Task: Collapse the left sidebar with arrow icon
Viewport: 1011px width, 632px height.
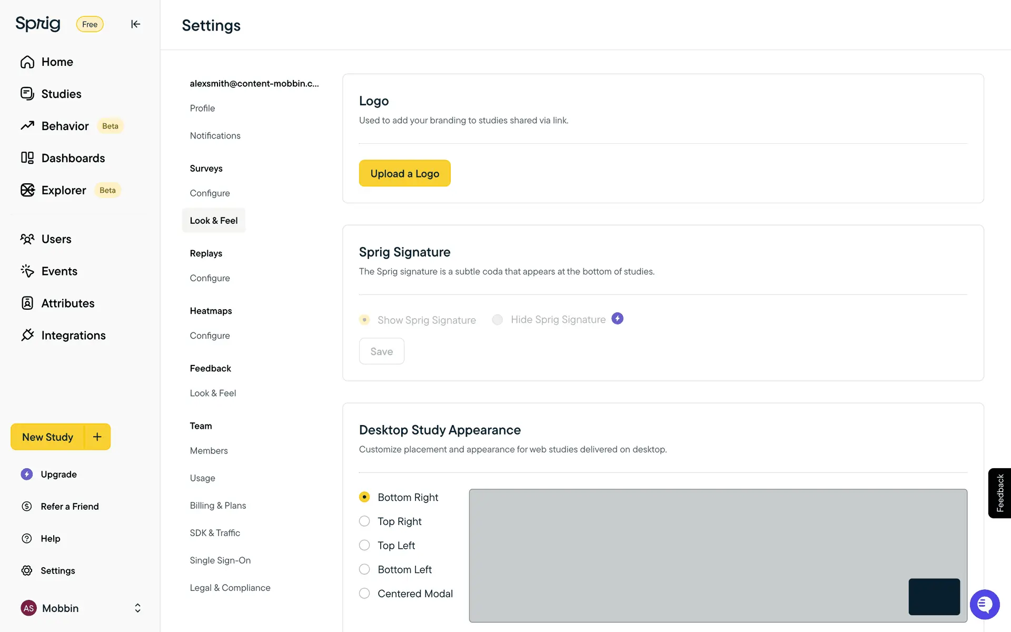Action: pos(135,24)
